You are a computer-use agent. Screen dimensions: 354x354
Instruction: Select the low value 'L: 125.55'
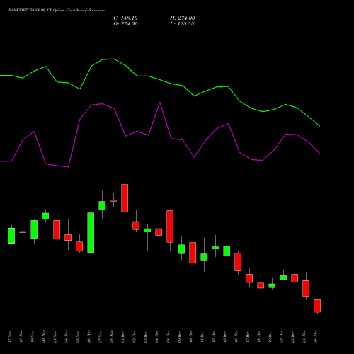click(x=182, y=24)
